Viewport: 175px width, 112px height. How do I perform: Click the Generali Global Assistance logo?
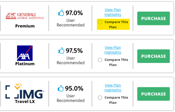(25, 16)
